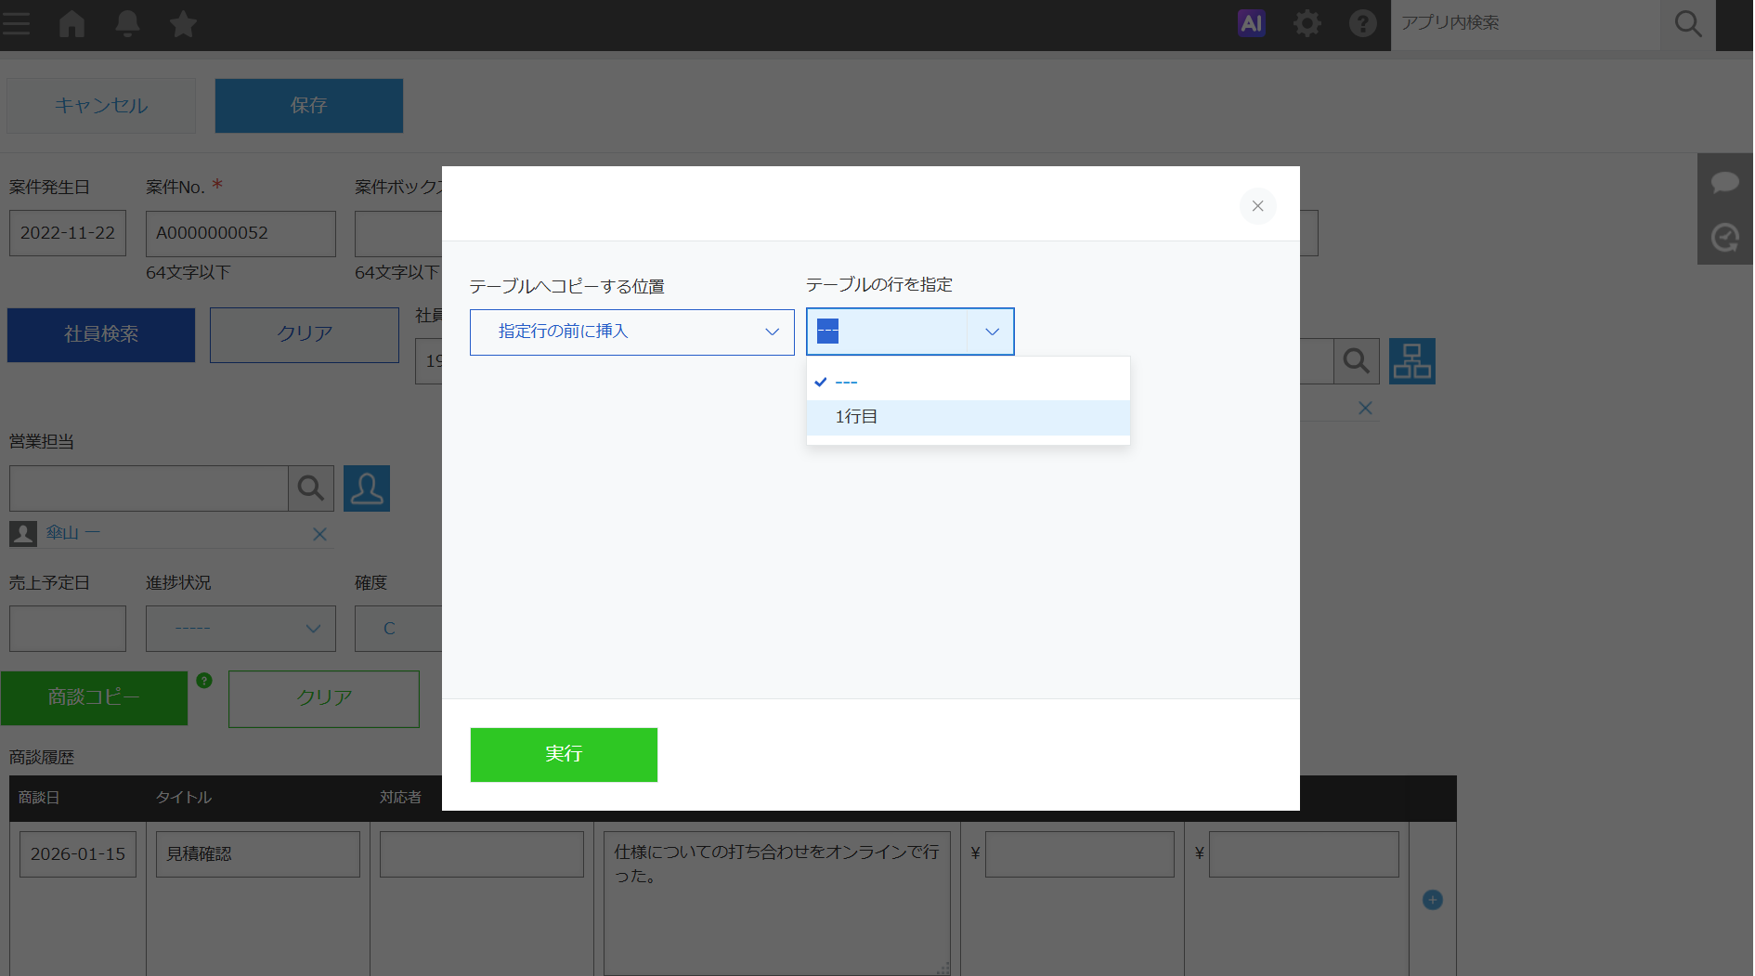
Task: Expand the copy position dropdown
Action: pos(631,332)
